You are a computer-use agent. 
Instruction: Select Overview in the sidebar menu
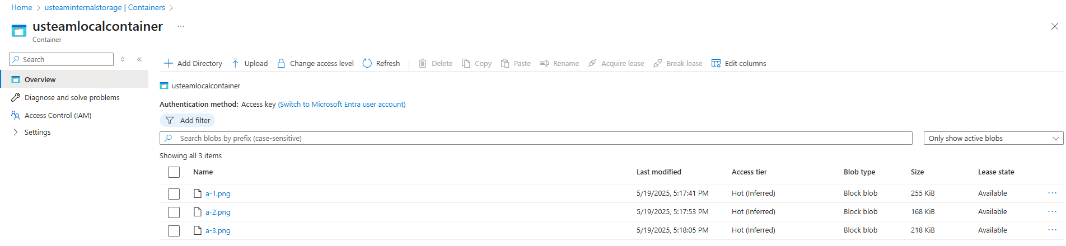coord(74,79)
